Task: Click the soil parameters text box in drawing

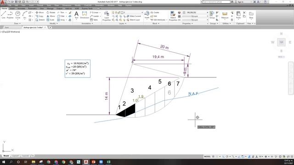Action: pyautogui.click(x=78, y=68)
